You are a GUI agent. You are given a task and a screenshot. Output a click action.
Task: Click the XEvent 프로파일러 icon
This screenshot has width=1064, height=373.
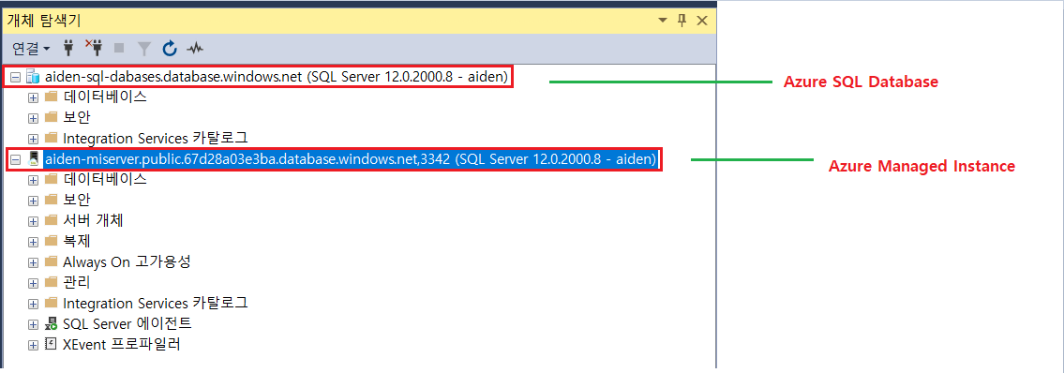pos(52,344)
